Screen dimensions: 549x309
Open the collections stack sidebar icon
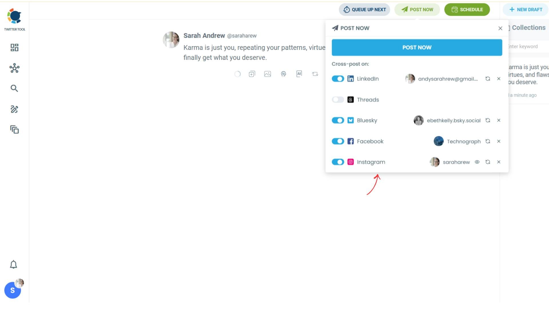[14, 130]
